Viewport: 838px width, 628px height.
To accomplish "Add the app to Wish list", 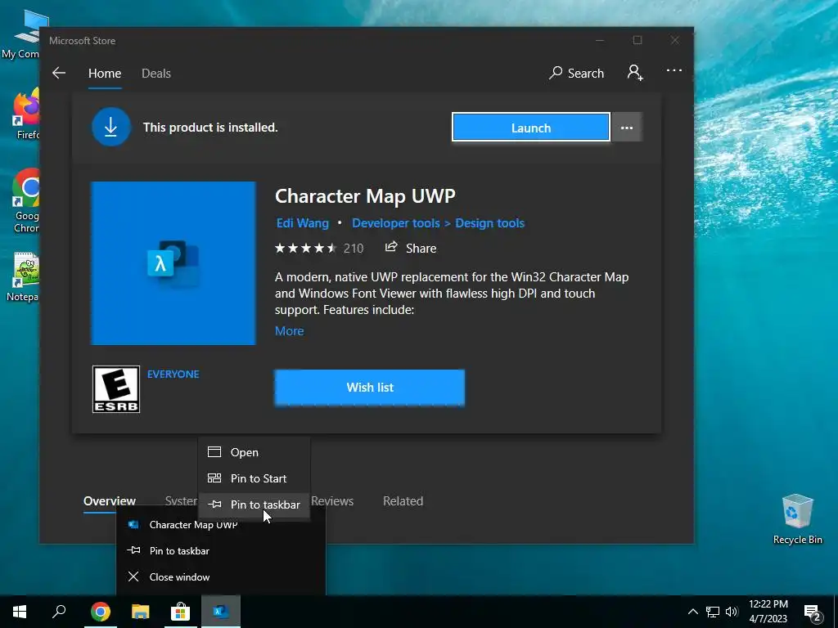I will pyautogui.click(x=369, y=388).
